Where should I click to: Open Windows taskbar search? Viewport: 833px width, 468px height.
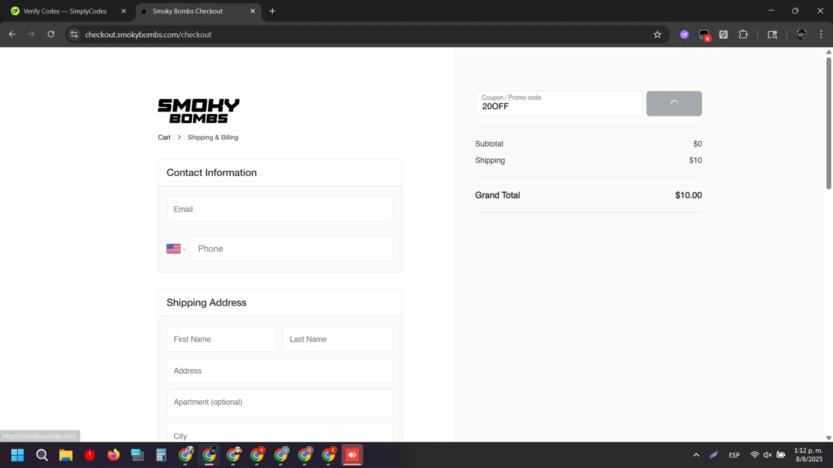point(42,455)
